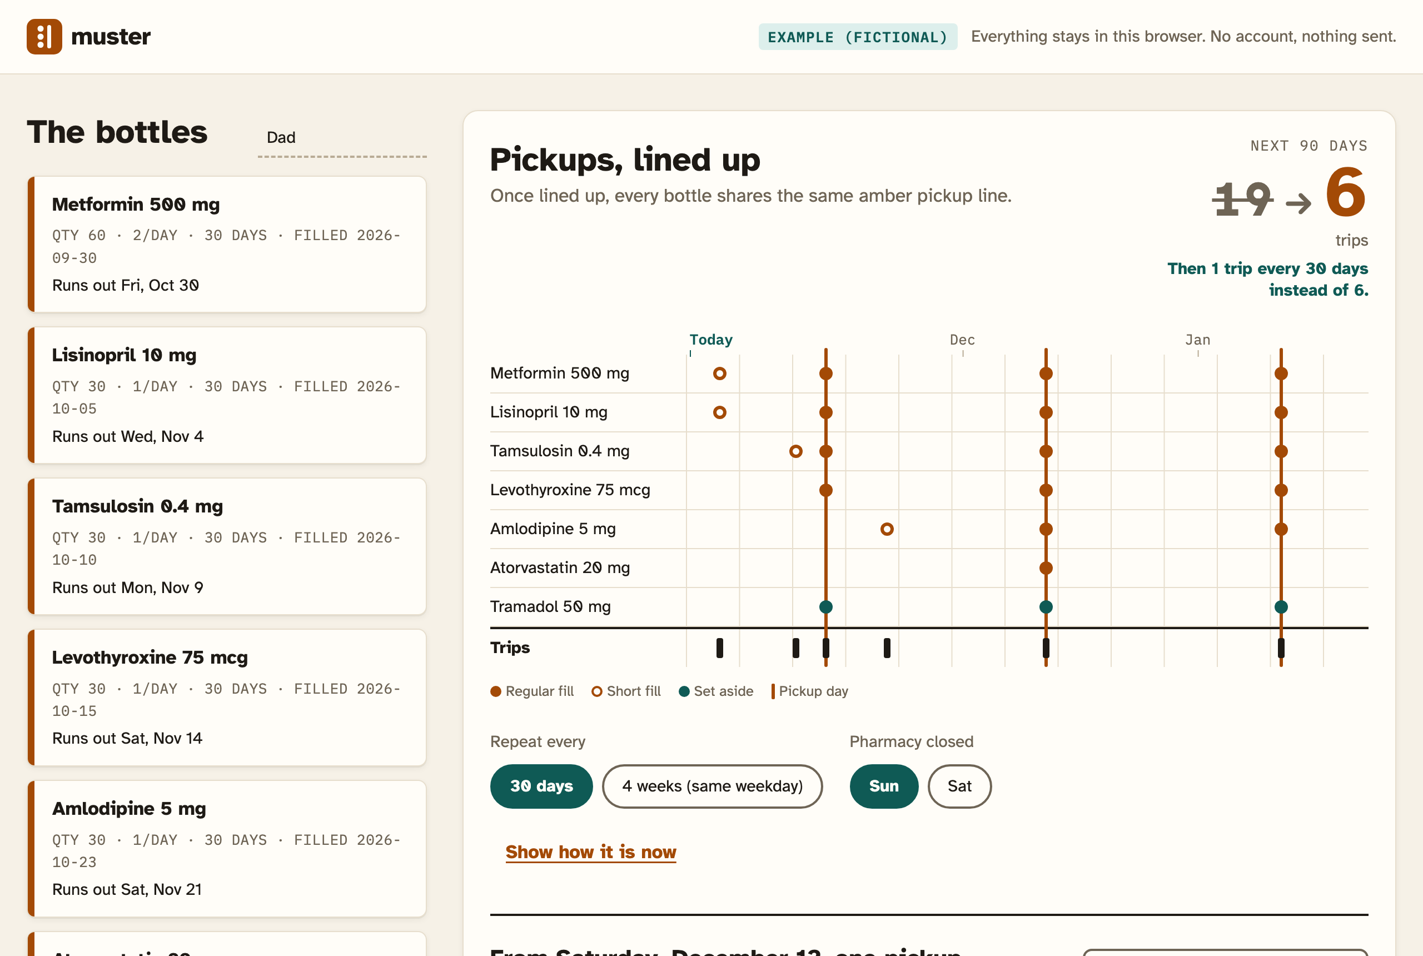1423x956 pixels.
Task: Click the Today label on timeline
Action: [711, 340]
